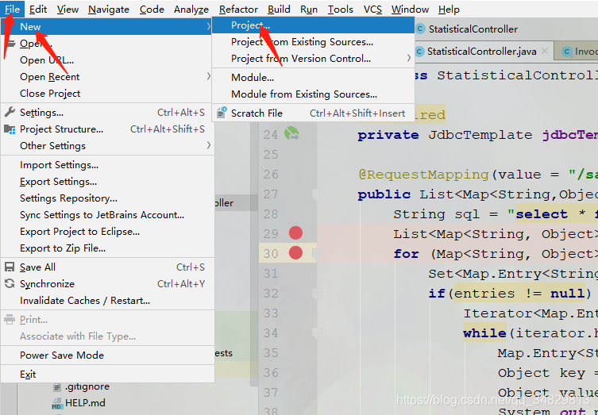The height and width of the screenshot is (415, 598).
Task: Click the Open folder icon
Action: [x=10, y=44]
